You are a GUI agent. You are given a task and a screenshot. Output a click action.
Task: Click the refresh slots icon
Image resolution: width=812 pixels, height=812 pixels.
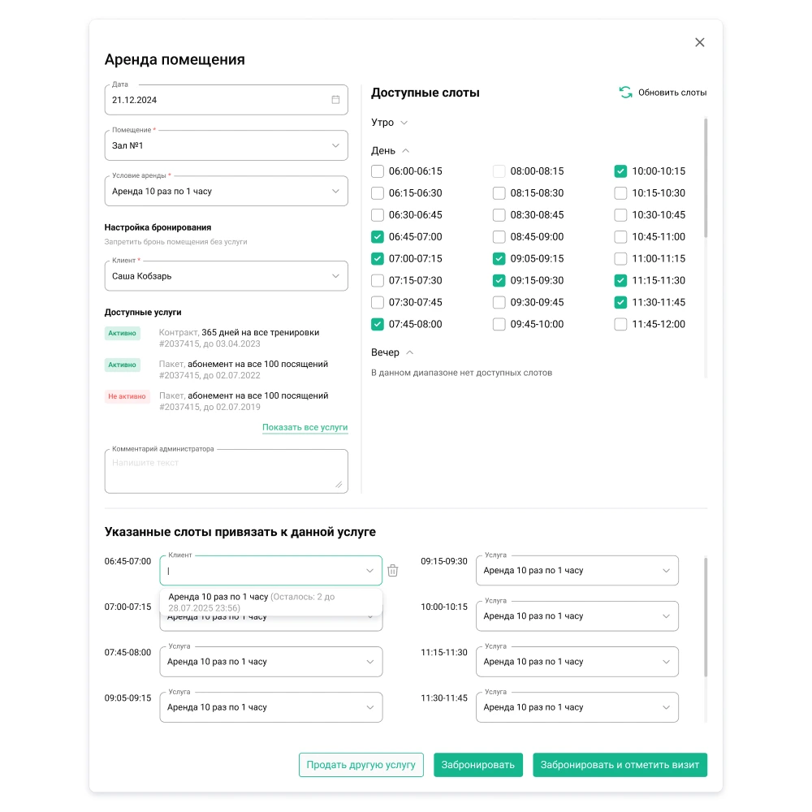coord(625,93)
